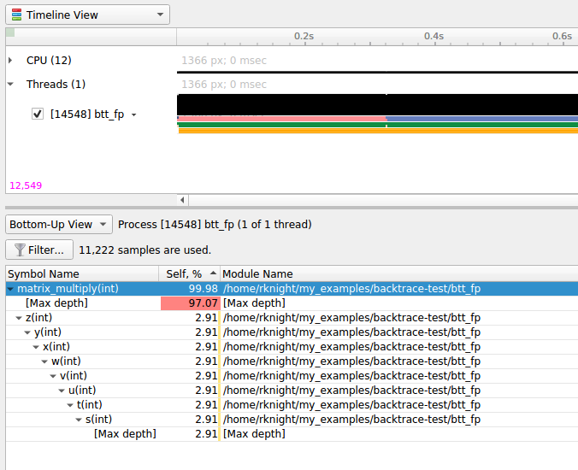Collapse the matrix_multiply(int) tree node
This screenshot has height=470, width=578.
pos(10,289)
